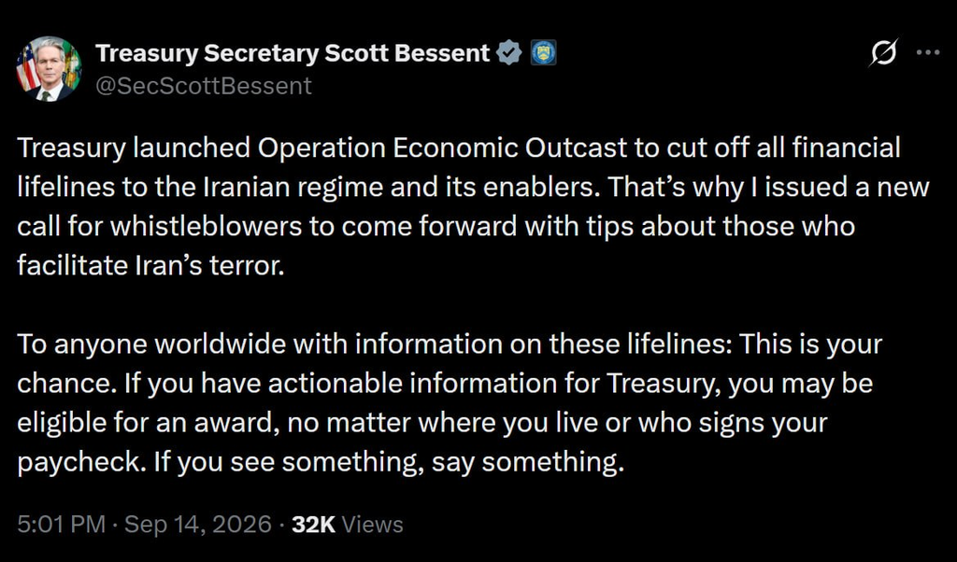
Task: Click the line "call for whistleblowers to come forward"
Action: [436, 227]
